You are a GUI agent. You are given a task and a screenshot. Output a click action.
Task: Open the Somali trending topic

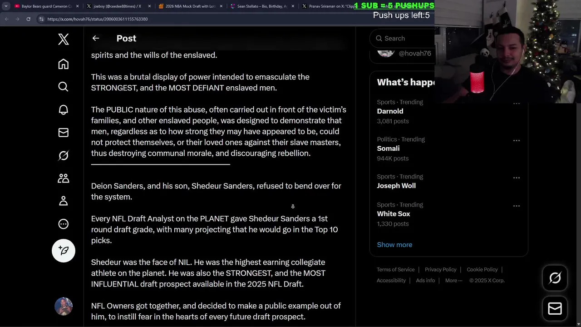[x=388, y=149]
